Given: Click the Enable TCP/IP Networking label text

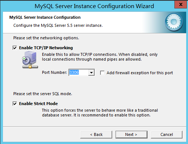Looking at the screenshot, I should 46,48.
